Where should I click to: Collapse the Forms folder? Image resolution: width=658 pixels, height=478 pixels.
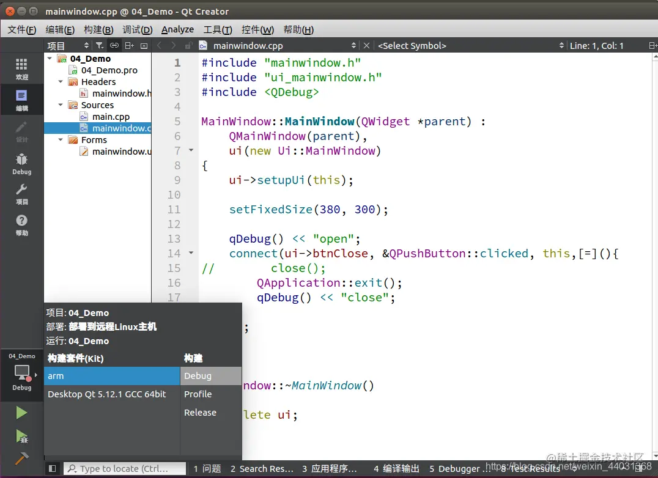[61, 139]
